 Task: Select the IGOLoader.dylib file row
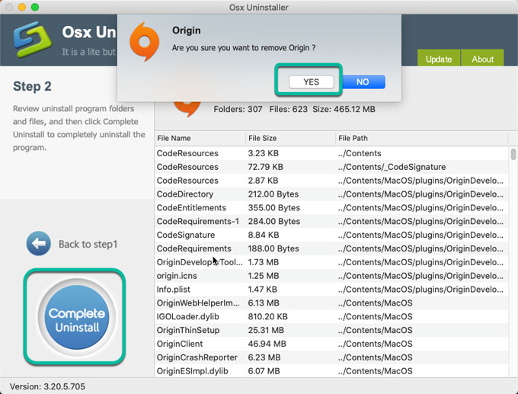point(331,317)
